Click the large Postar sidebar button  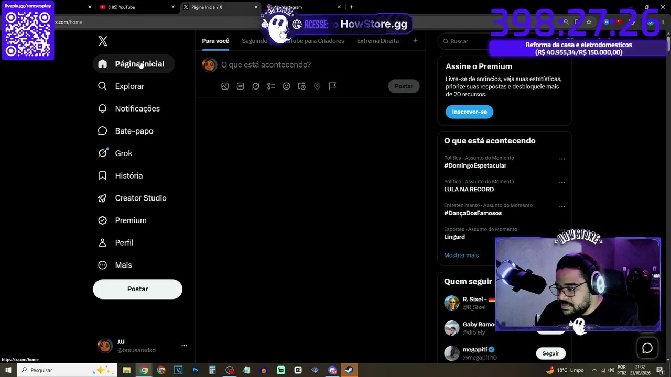click(x=137, y=289)
